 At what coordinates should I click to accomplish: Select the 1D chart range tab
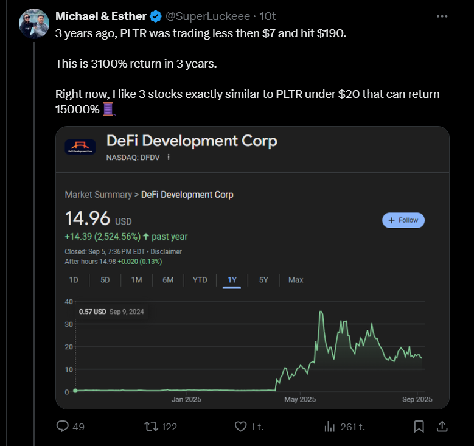tap(74, 280)
